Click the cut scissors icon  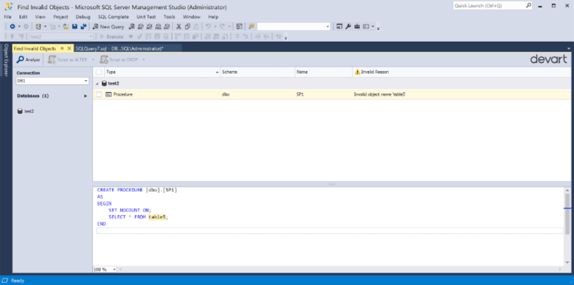point(179,27)
